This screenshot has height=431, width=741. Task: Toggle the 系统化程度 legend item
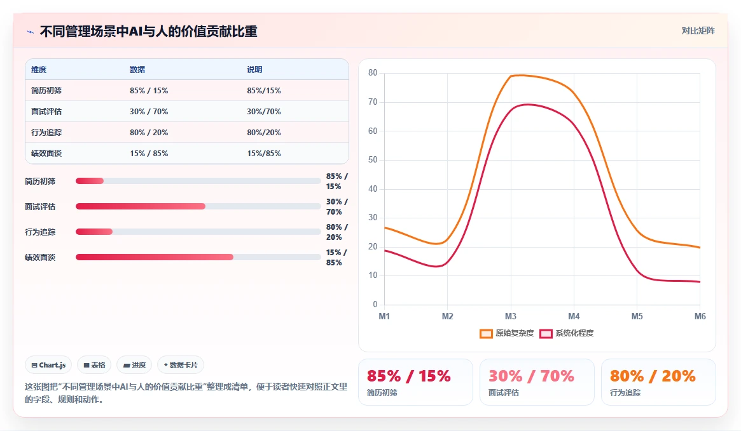(x=567, y=333)
